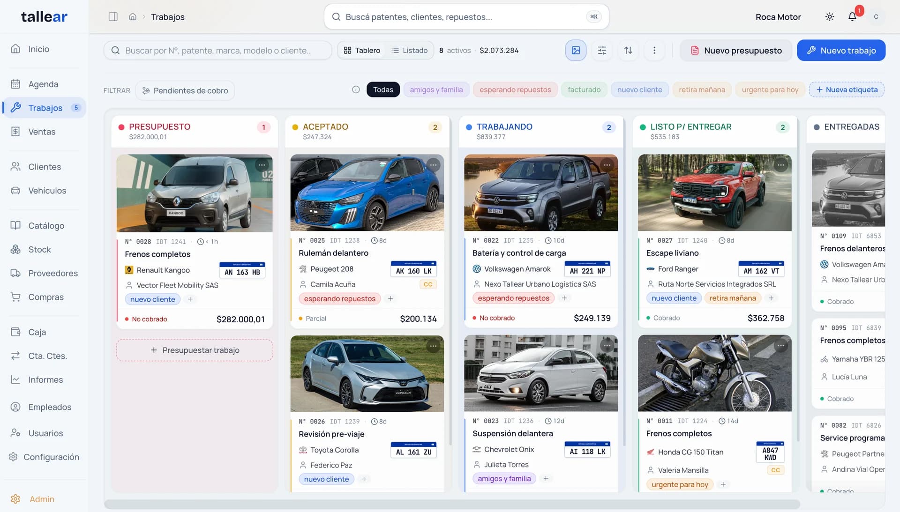Click the sort arrows icon
Image resolution: width=900 pixels, height=512 pixels.
[628, 50]
